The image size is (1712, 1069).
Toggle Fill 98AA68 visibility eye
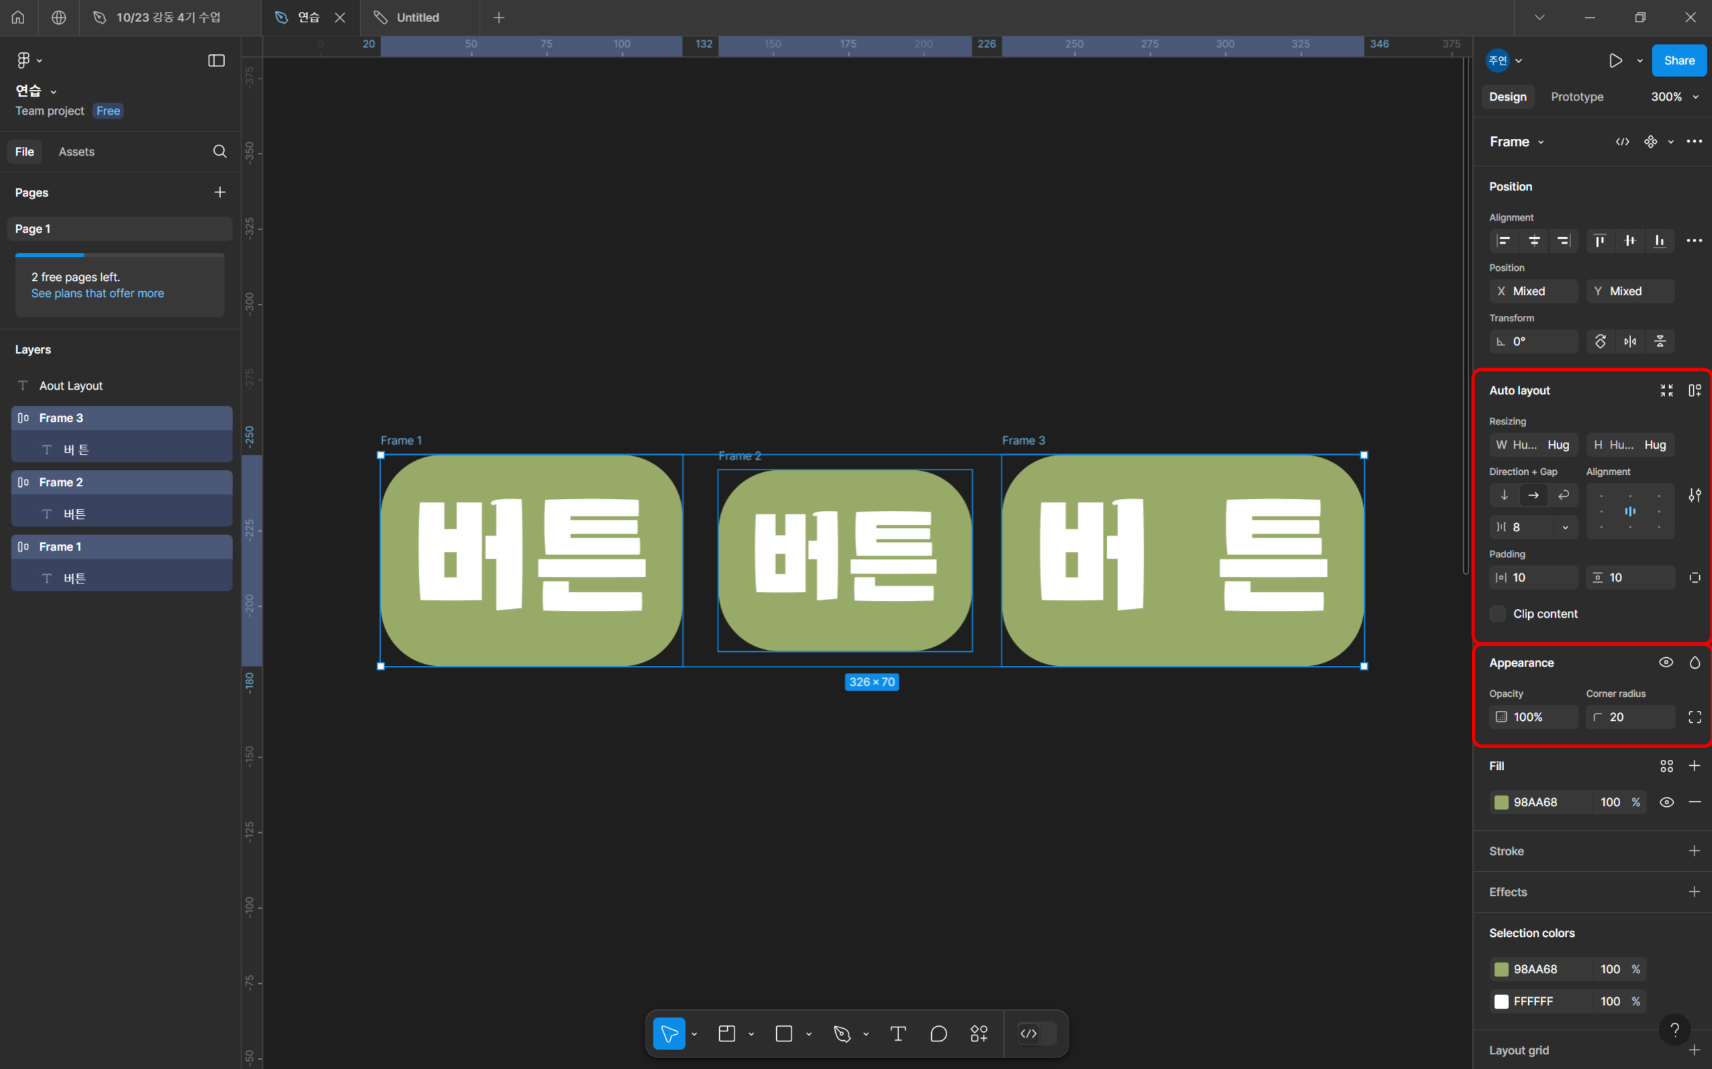[1666, 802]
